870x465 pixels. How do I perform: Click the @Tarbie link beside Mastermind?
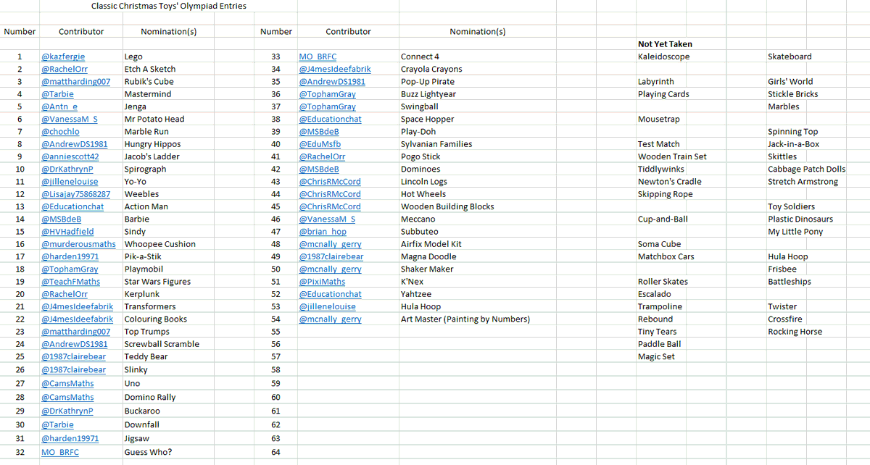coord(57,94)
